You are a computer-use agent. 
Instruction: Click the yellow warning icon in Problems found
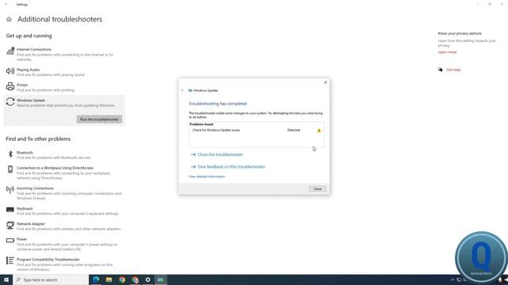click(319, 131)
